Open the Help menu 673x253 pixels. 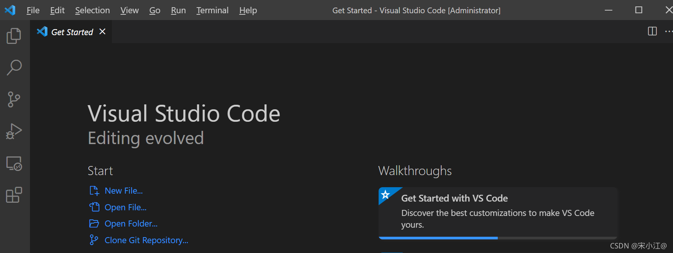click(x=248, y=10)
